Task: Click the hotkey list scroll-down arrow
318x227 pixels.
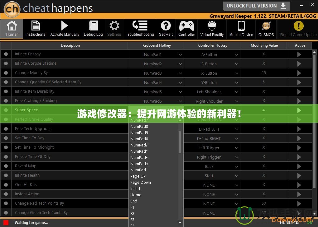Action: coord(180,223)
